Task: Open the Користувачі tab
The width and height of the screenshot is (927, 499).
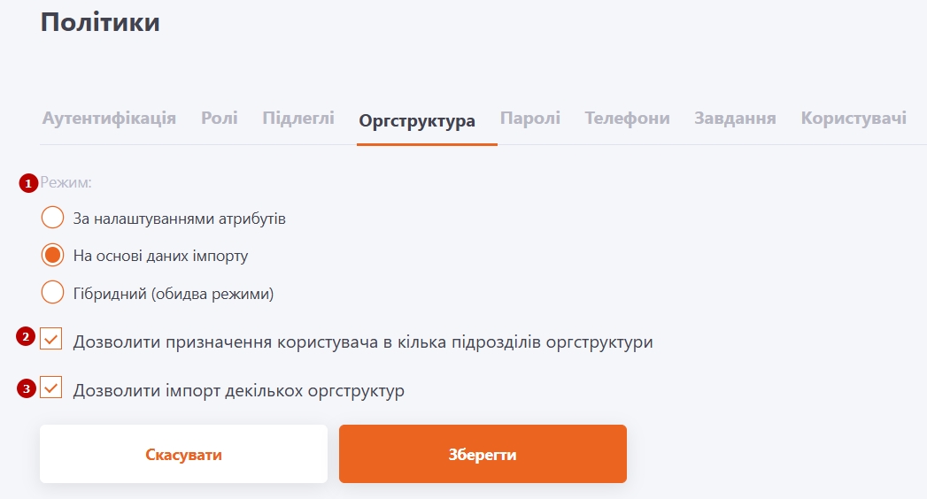Action: click(853, 119)
